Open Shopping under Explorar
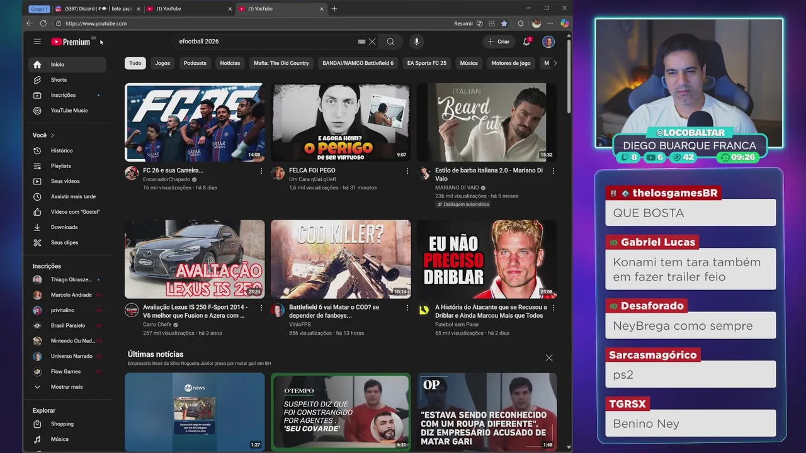 point(67,424)
